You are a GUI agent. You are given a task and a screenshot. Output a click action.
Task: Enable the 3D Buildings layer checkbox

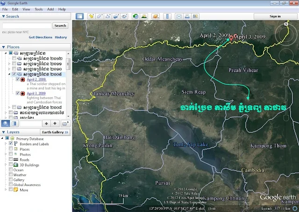[11, 164]
